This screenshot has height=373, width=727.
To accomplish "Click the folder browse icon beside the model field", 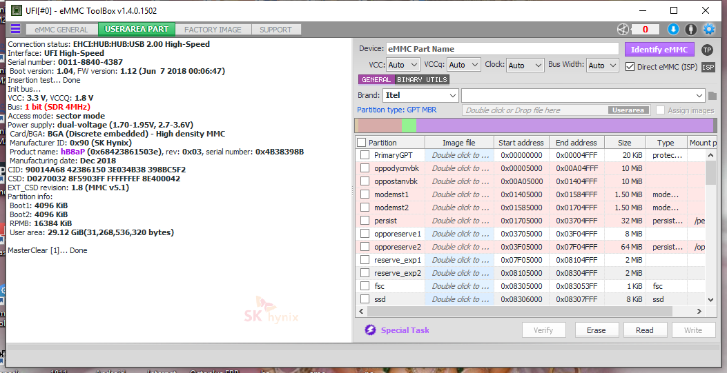I will pyautogui.click(x=713, y=96).
